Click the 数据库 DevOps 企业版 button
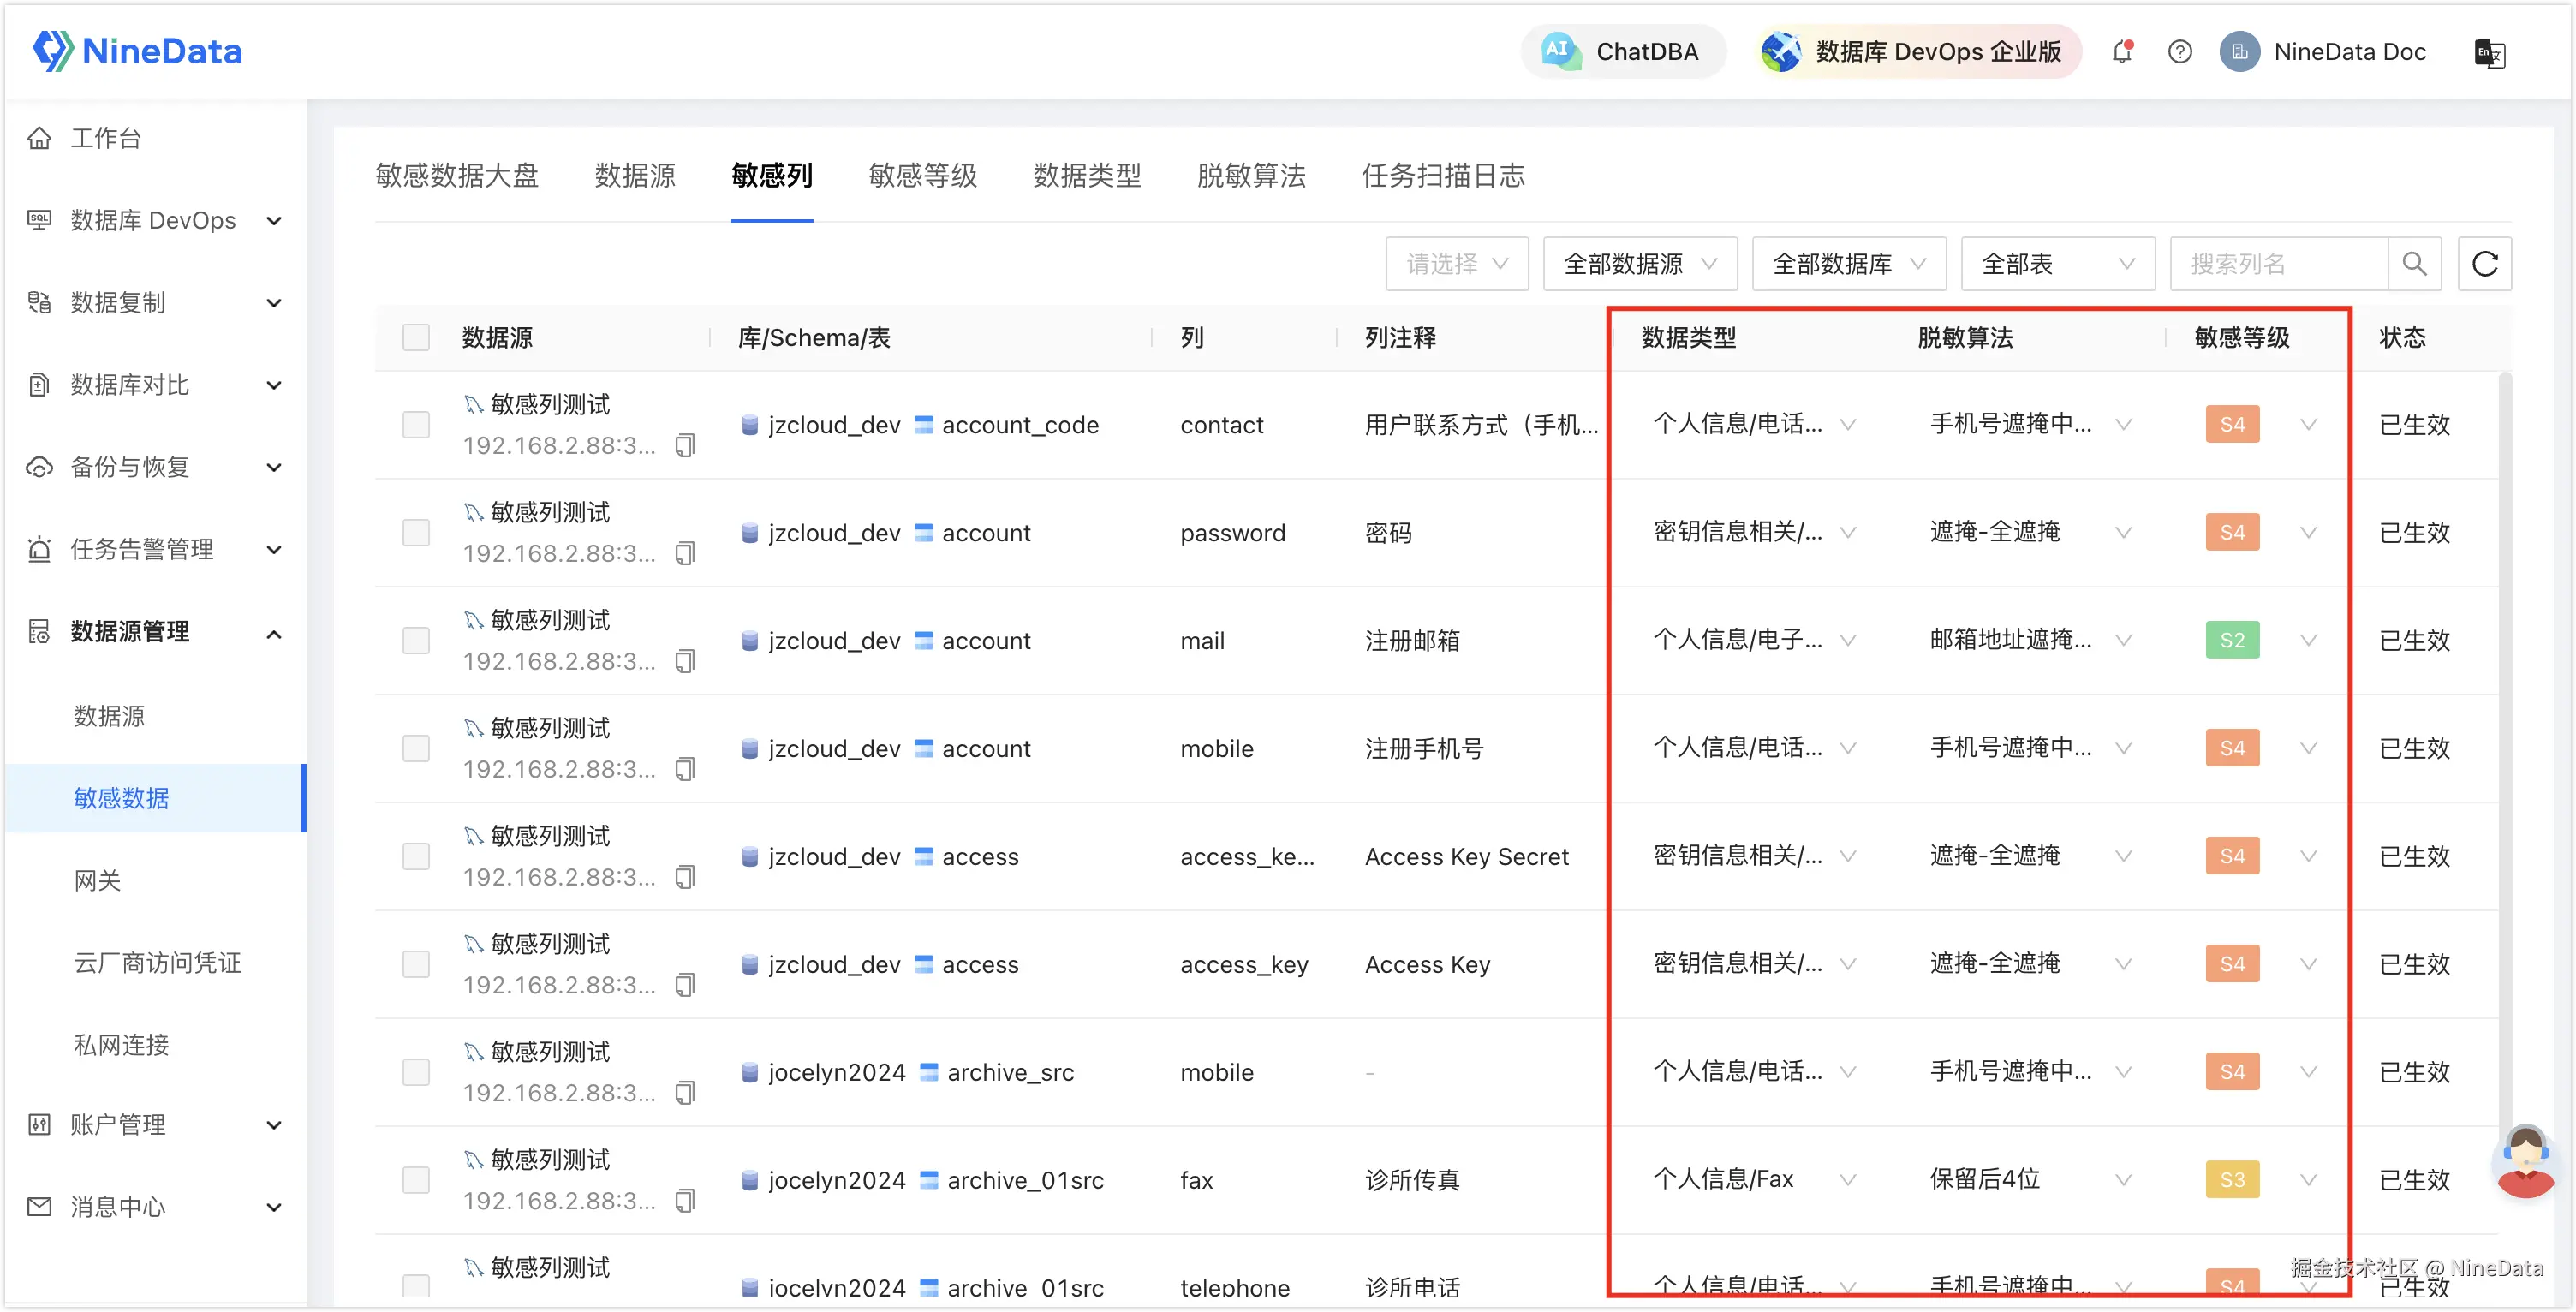 click(x=1918, y=52)
